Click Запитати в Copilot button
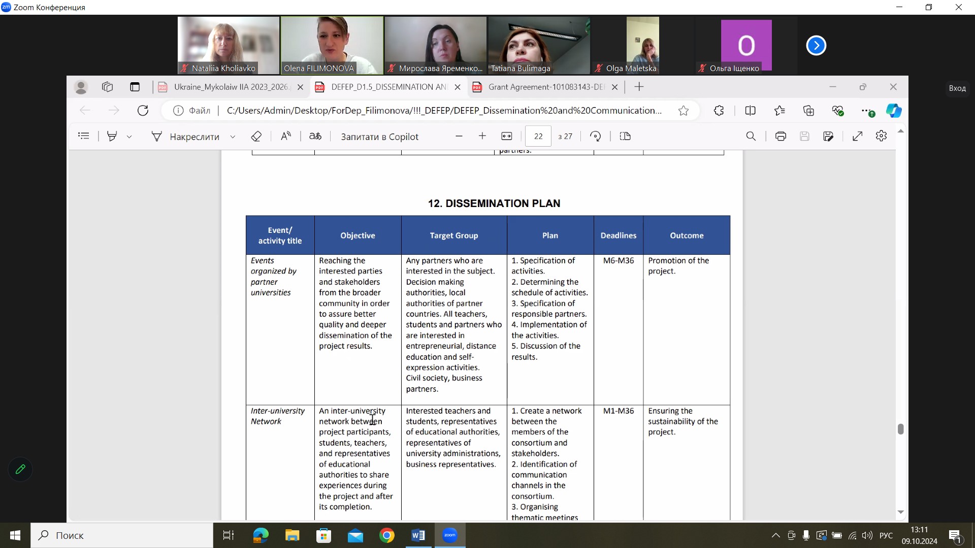Screen dimensions: 975x548 click(379, 136)
